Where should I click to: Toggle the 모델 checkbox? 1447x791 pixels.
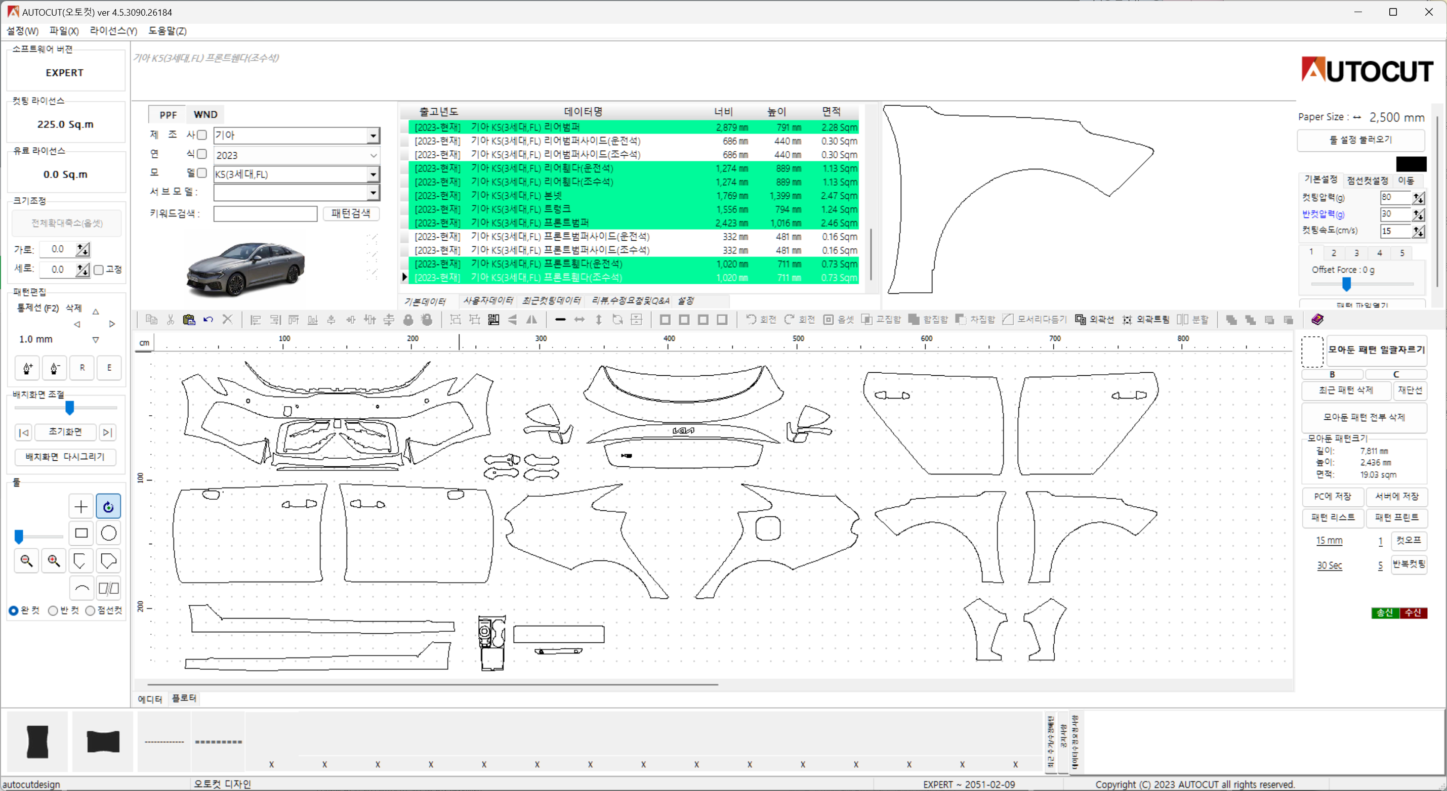tap(202, 173)
